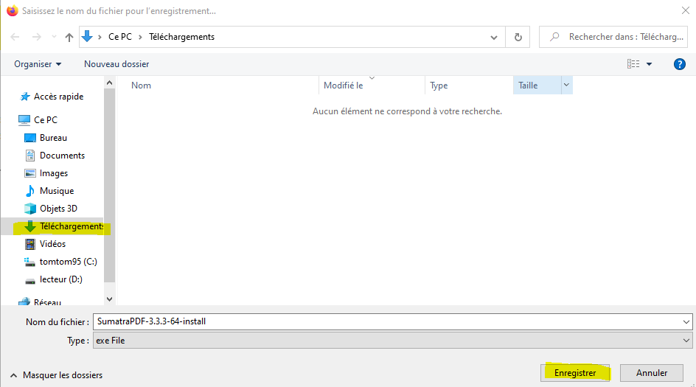
Task: Select Réseau in the navigation tree
Action: pyautogui.click(x=47, y=302)
